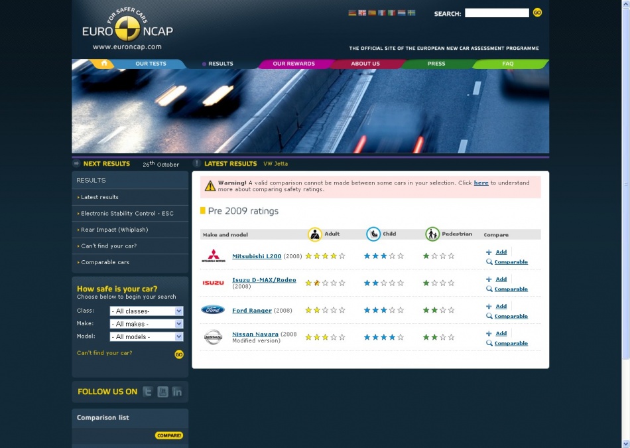Image resolution: width=630 pixels, height=448 pixels.
Task: Open the Our Rewards tab
Action: pyautogui.click(x=294, y=64)
